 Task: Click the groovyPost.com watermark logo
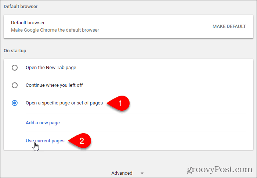tap(220, 169)
